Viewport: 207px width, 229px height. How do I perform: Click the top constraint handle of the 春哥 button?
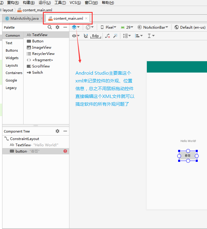click(188, 151)
